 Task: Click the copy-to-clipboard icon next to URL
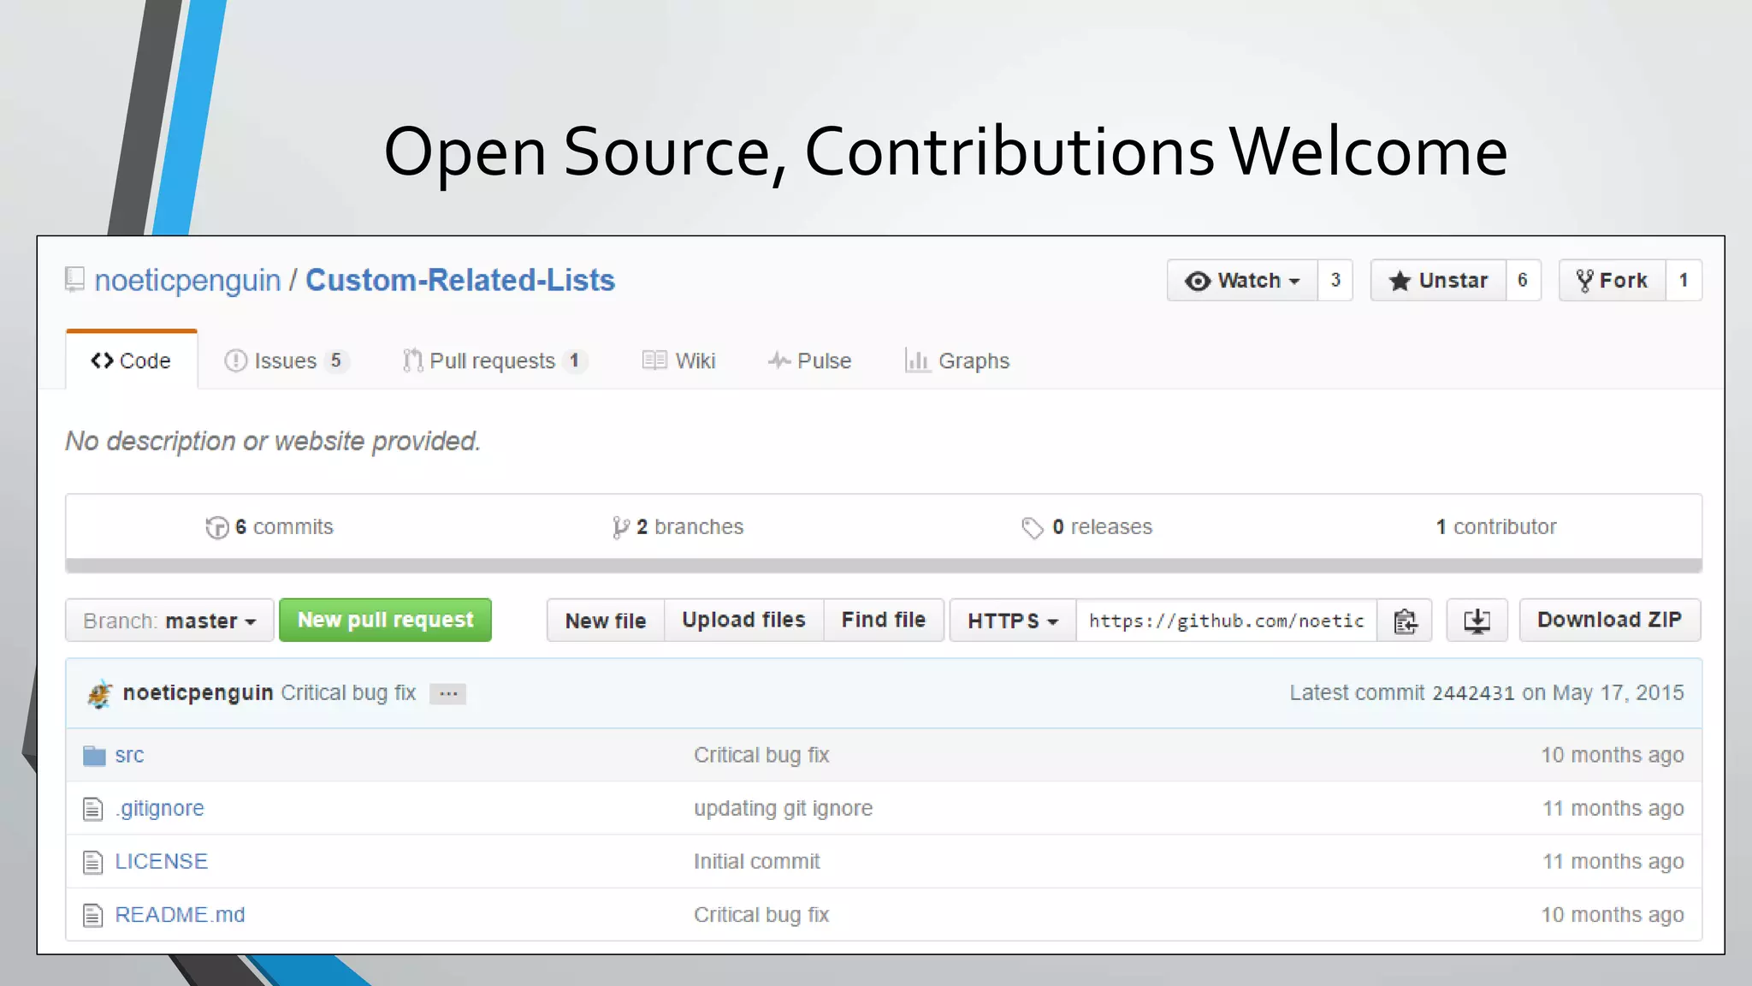(1405, 621)
